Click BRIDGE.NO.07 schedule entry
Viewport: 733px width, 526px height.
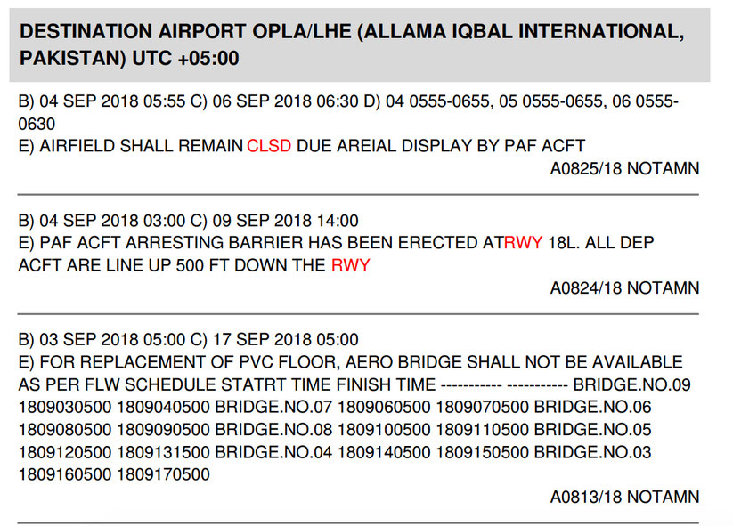point(273,408)
